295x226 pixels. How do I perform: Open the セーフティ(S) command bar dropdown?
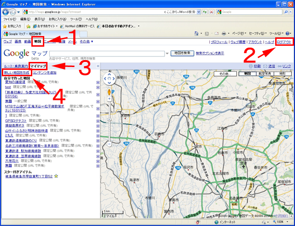(258, 34)
